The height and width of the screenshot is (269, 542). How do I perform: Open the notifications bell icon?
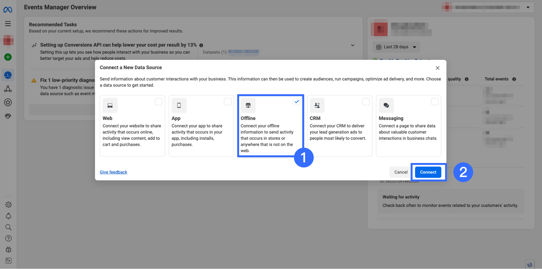pos(9,216)
